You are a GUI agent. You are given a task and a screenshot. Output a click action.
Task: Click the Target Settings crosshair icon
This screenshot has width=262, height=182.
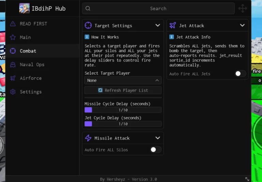coord(88,25)
